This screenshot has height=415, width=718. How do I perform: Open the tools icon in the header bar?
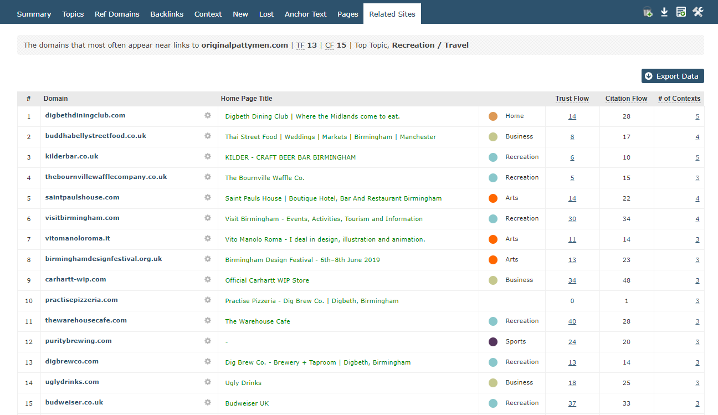(x=698, y=11)
